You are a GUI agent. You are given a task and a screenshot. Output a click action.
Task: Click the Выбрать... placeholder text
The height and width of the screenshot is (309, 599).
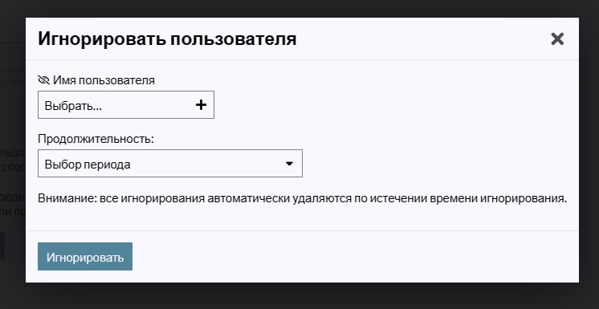pyautogui.click(x=73, y=106)
